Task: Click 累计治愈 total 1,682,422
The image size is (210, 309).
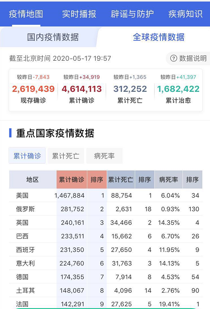Action: 178,89
